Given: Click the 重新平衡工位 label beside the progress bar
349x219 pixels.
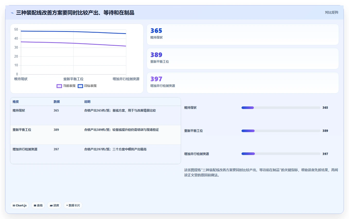Looking at the screenshot, I should 193,131.
